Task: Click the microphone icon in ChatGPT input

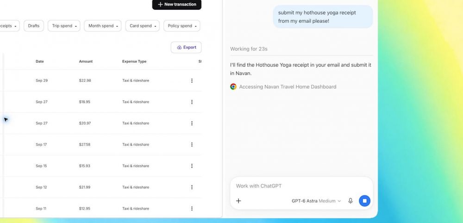Action: 350,201
